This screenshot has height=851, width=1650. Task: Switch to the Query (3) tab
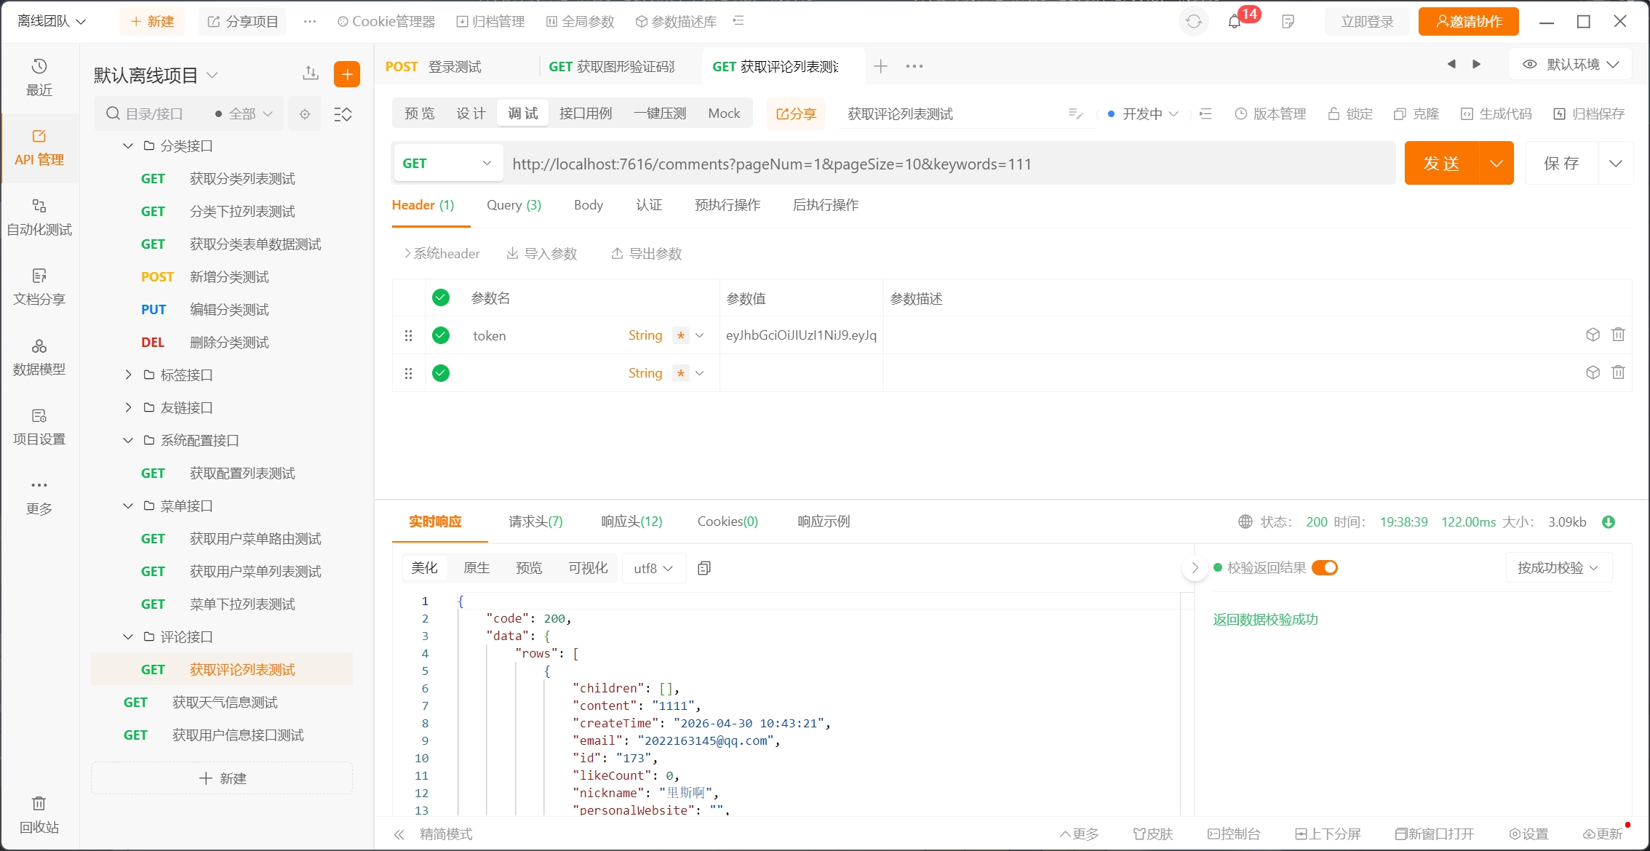tap(514, 205)
